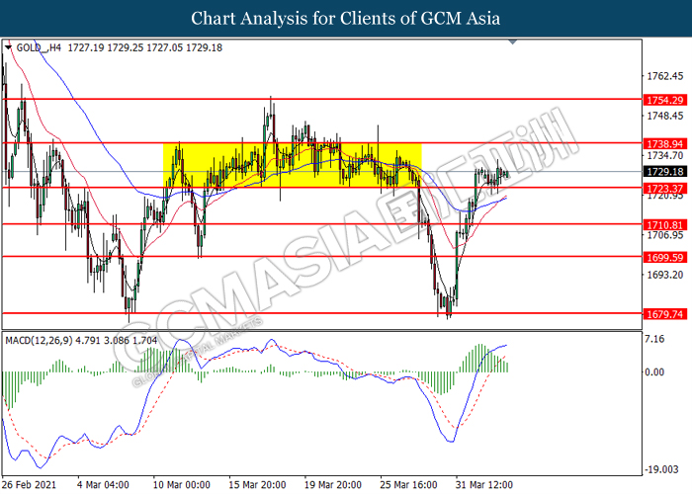Screen dimensions: 692x494
Task: Click the 4 Mar 04:00 time label
Action: click(x=103, y=485)
